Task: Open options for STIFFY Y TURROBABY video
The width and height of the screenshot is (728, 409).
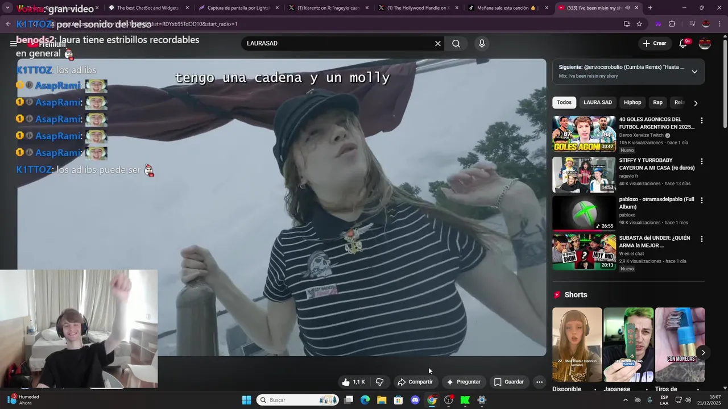Action: click(x=702, y=162)
